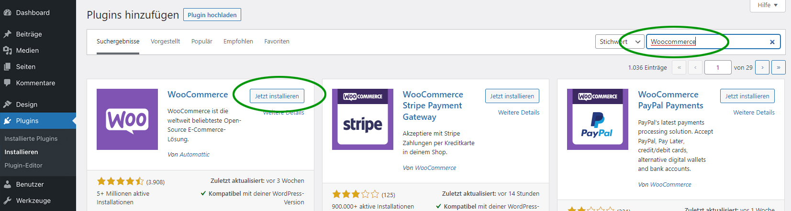
Task: Clear the search field with X
Action: (x=772, y=42)
